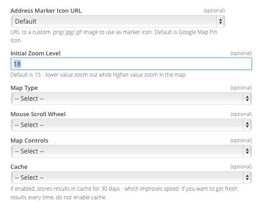Click the up-down arrows on Map Controls select
Viewport: 261px width, 202px height.
point(247,151)
